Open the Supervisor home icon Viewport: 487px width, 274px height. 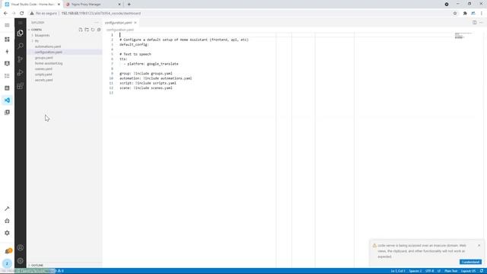click(x=7, y=221)
